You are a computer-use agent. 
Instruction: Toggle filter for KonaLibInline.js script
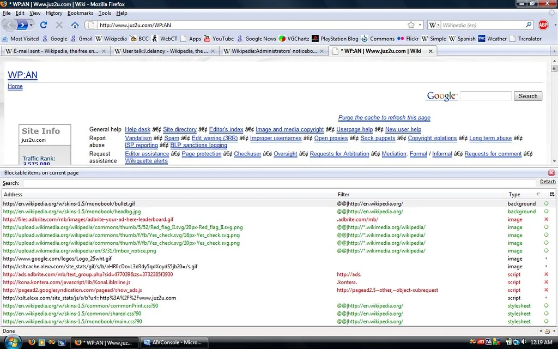click(x=546, y=282)
